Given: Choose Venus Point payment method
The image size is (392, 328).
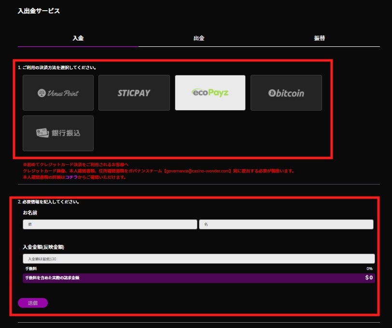Looking at the screenshot, I should click(x=58, y=93).
